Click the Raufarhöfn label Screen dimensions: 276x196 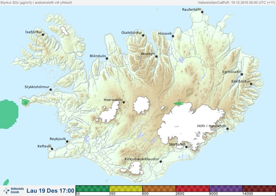tap(191, 10)
